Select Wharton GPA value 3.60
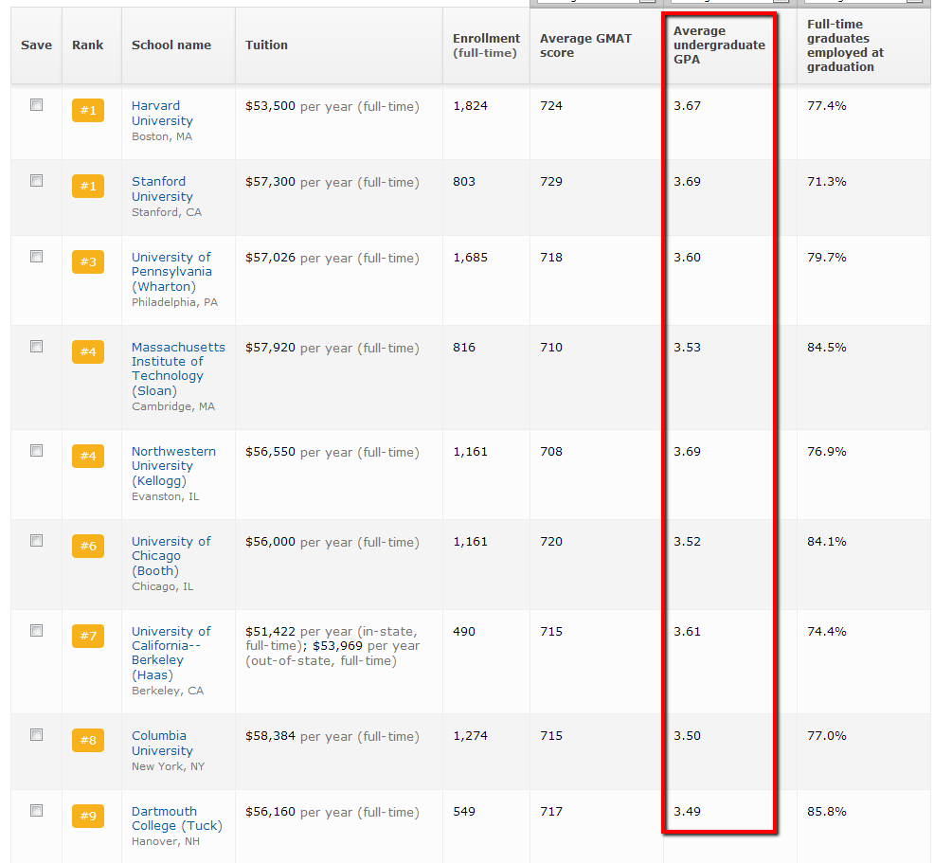This screenshot has width=934, height=863. (687, 258)
